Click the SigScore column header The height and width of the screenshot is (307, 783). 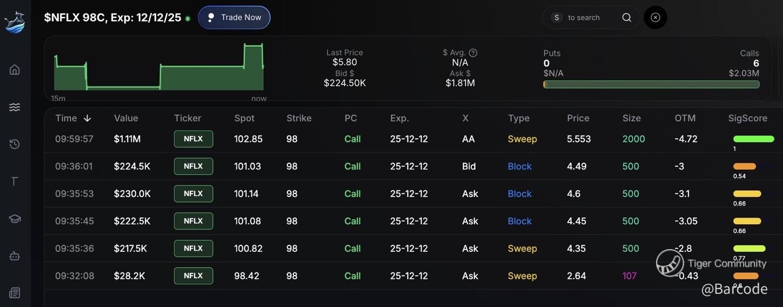tap(747, 118)
